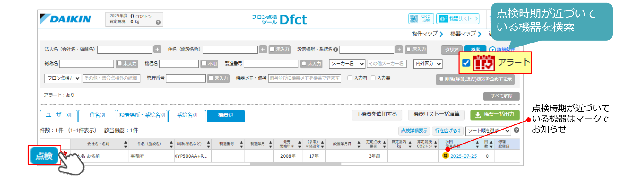
Task: Check the 入力有 checkbox
Action: point(350,78)
